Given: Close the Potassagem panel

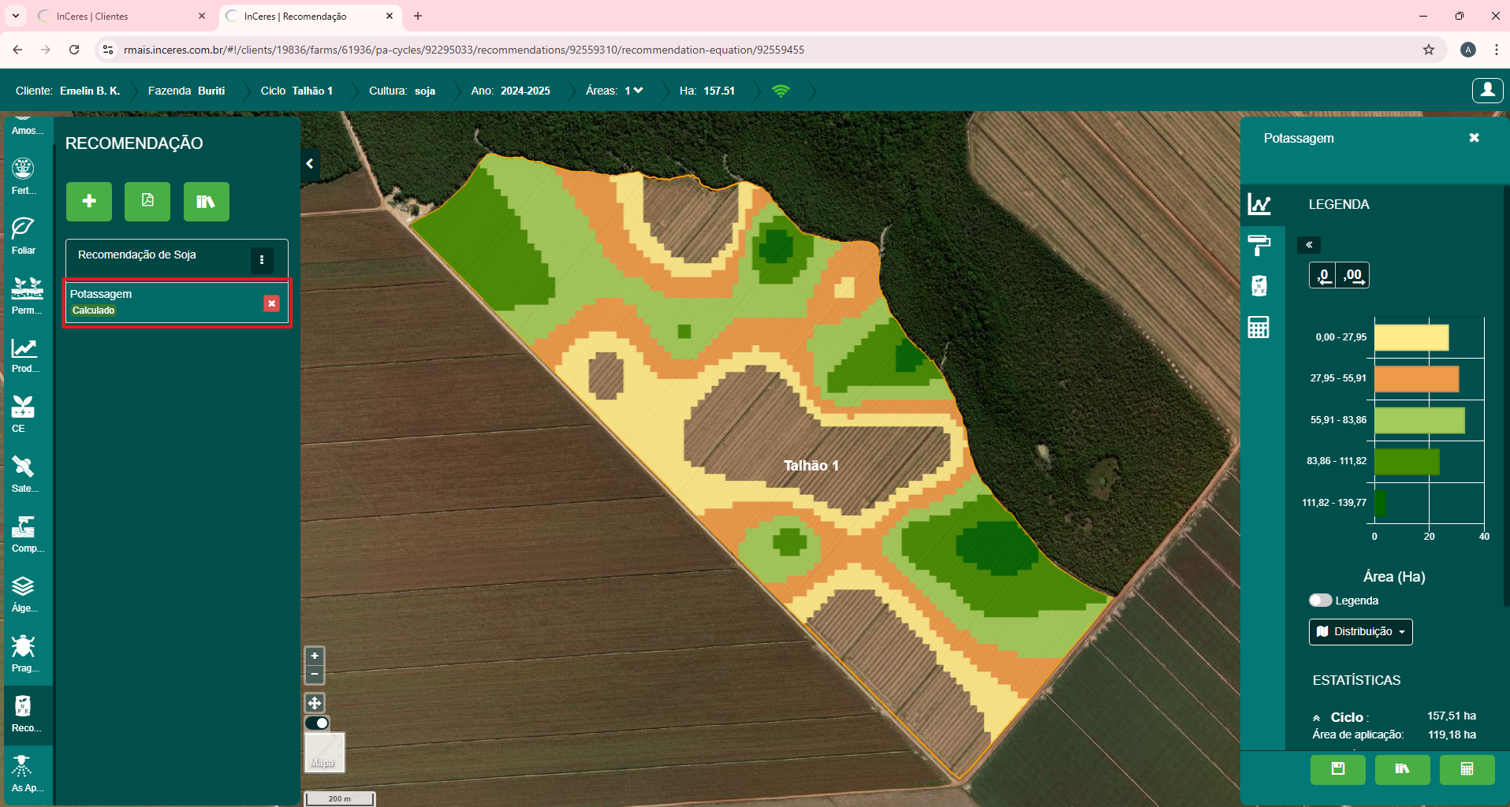Looking at the screenshot, I should coord(1474,138).
